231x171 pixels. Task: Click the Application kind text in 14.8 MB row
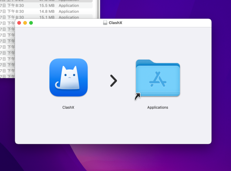69,11
